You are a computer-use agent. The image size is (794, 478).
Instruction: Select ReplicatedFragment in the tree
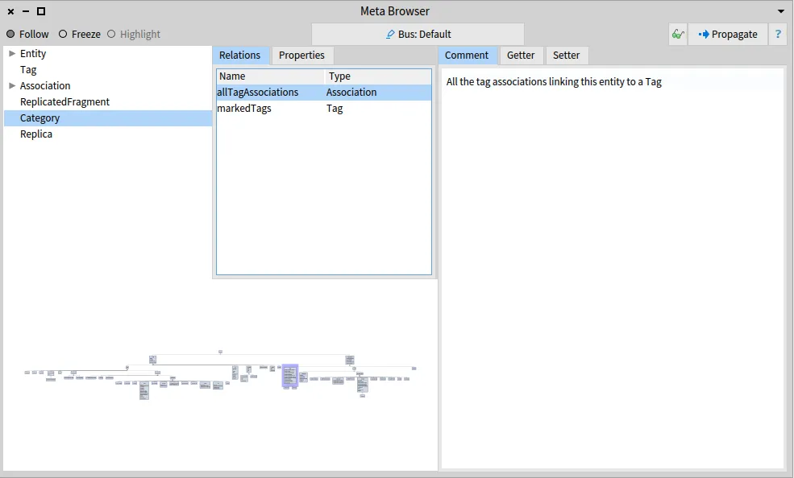click(64, 102)
